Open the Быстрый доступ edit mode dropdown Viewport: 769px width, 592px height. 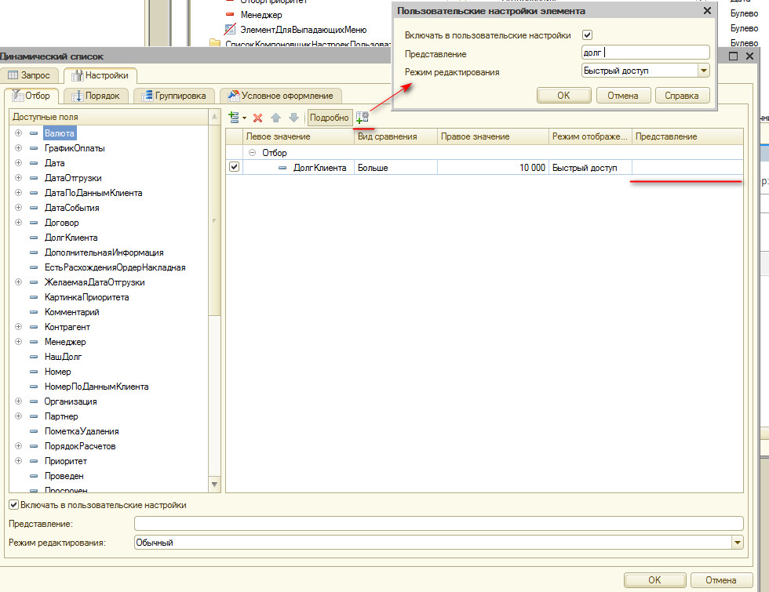pyautogui.click(x=704, y=71)
